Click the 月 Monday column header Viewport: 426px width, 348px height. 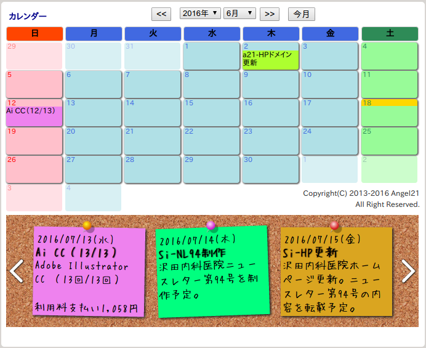pyautogui.click(x=94, y=34)
